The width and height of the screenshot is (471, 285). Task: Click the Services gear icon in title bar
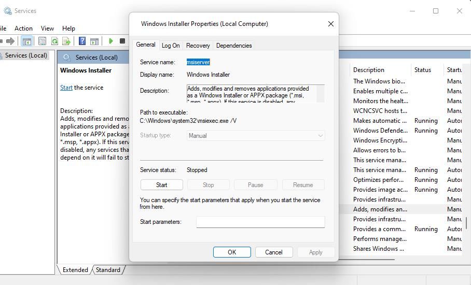[7, 11]
